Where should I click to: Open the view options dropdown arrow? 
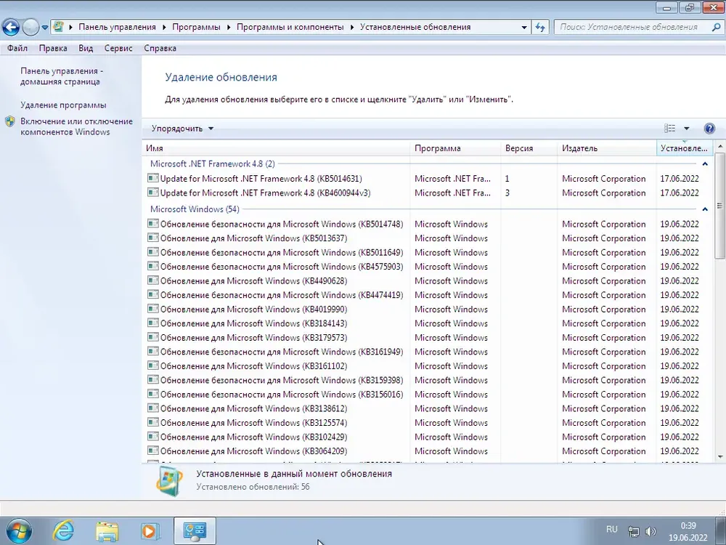(687, 129)
